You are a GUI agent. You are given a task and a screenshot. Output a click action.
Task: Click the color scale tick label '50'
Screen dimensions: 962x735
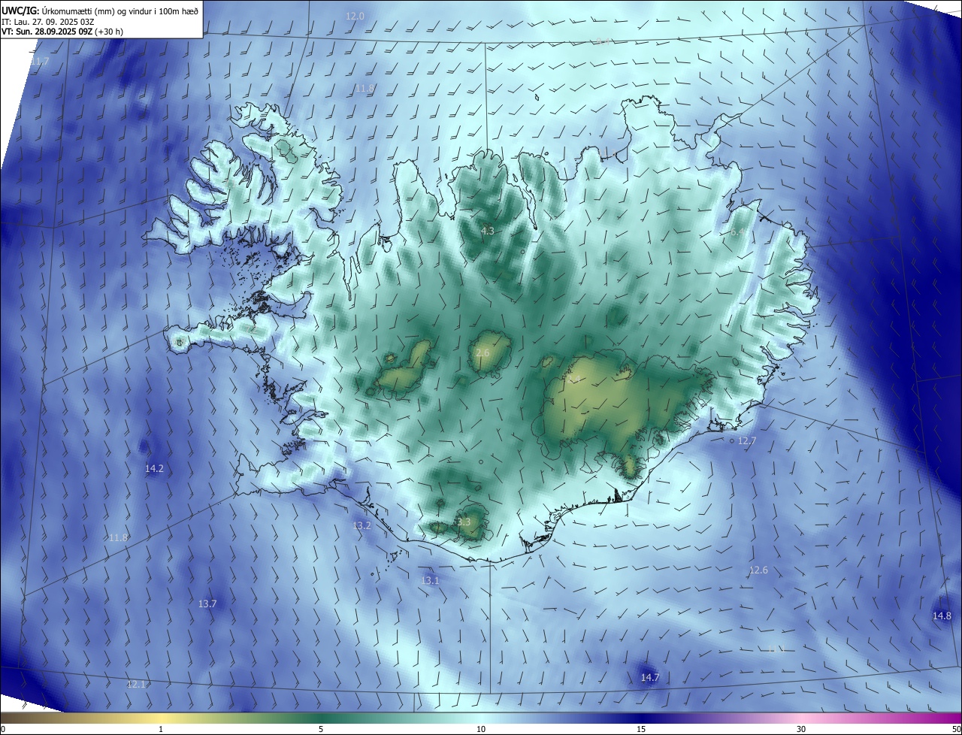pyautogui.click(x=956, y=729)
